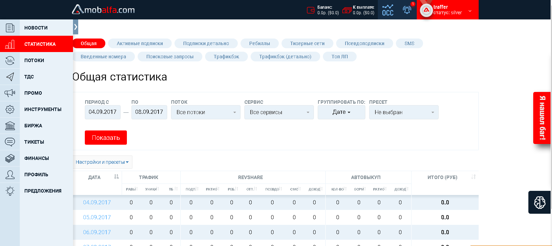
Task: Click the lightbulb Предложения icon
Action: click(x=10, y=191)
